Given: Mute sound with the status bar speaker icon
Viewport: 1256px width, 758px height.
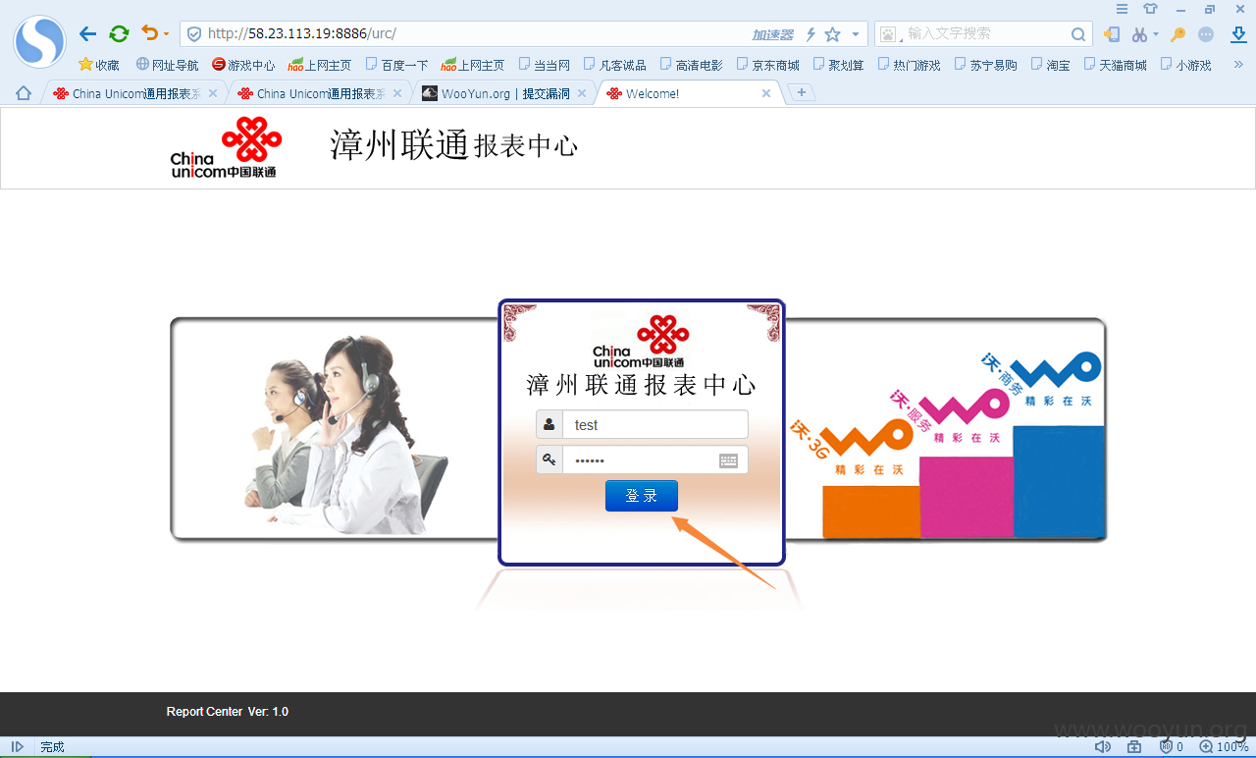Looking at the screenshot, I should point(1103,747).
